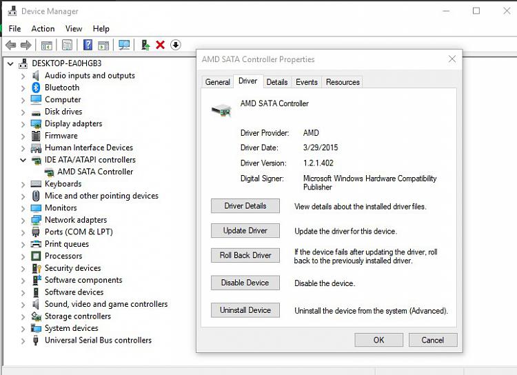
Task: Confirm with the OK button
Action: (x=379, y=340)
